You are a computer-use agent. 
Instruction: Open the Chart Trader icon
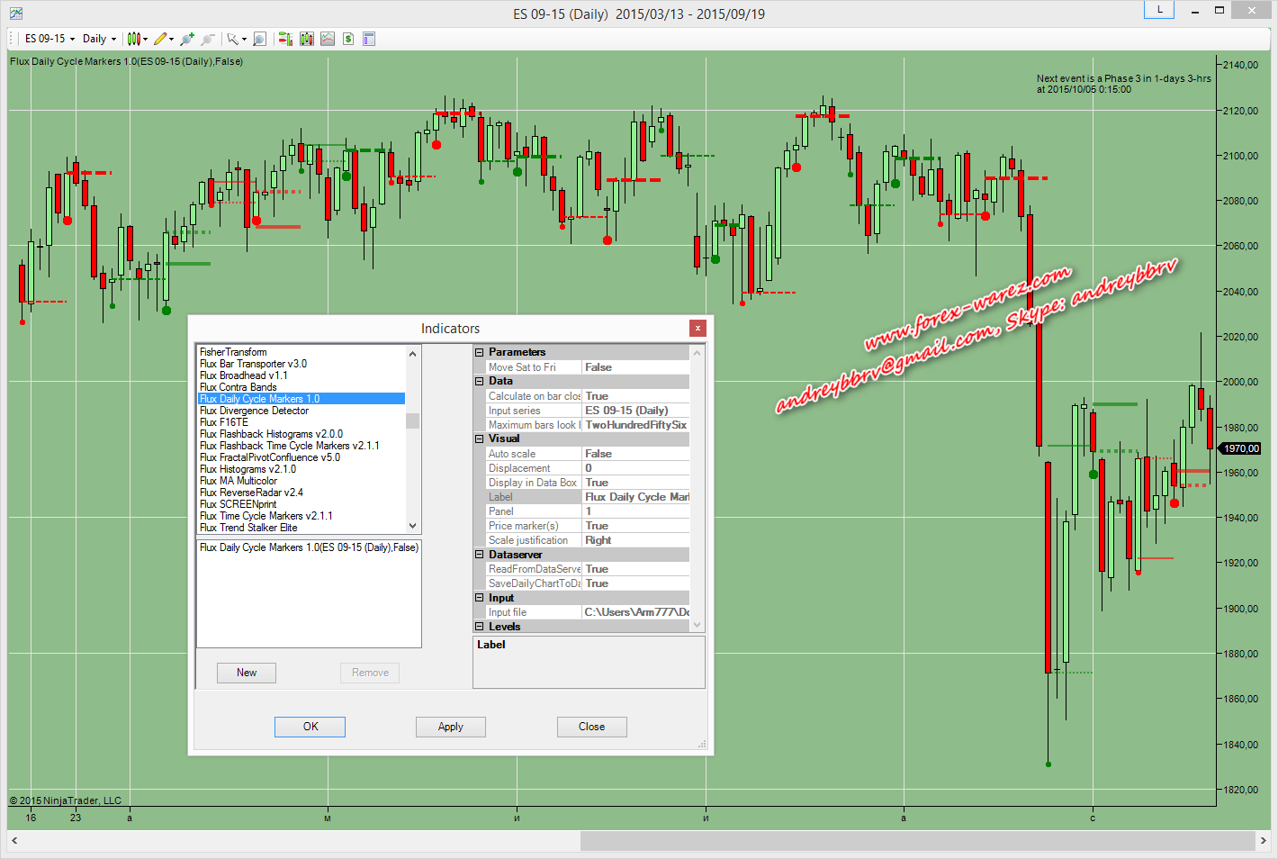click(285, 39)
